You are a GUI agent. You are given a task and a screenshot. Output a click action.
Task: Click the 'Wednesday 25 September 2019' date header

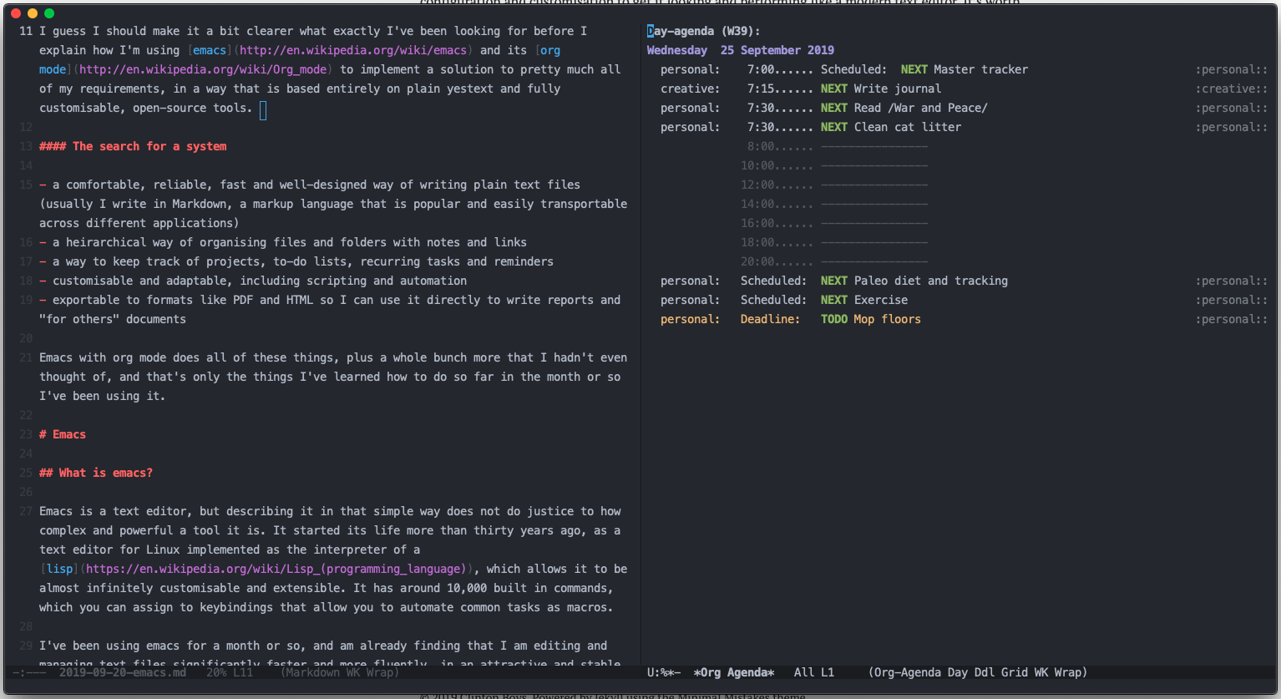(x=740, y=50)
